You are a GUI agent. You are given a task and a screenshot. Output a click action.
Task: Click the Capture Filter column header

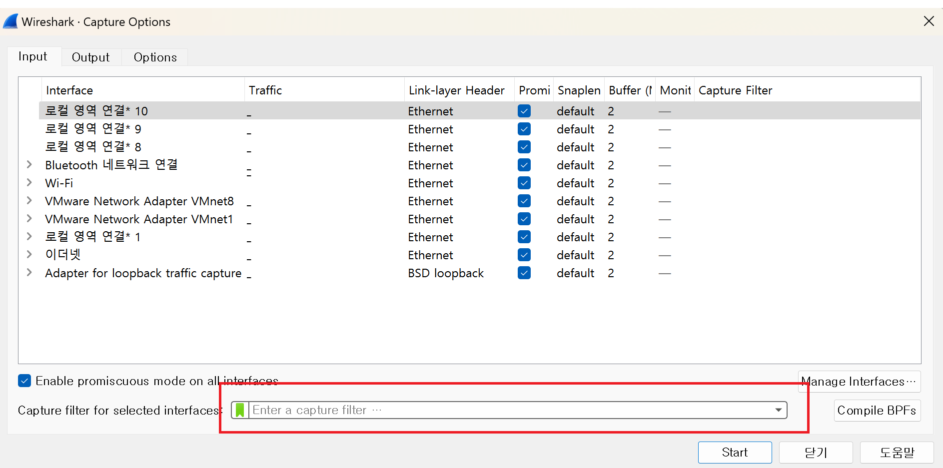[x=807, y=90]
